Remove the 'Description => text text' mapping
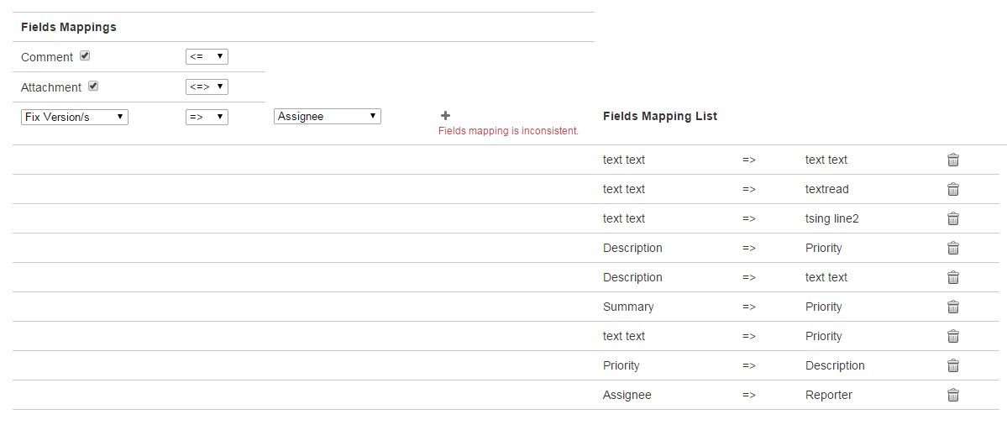This screenshot has width=1007, height=425. click(x=953, y=277)
